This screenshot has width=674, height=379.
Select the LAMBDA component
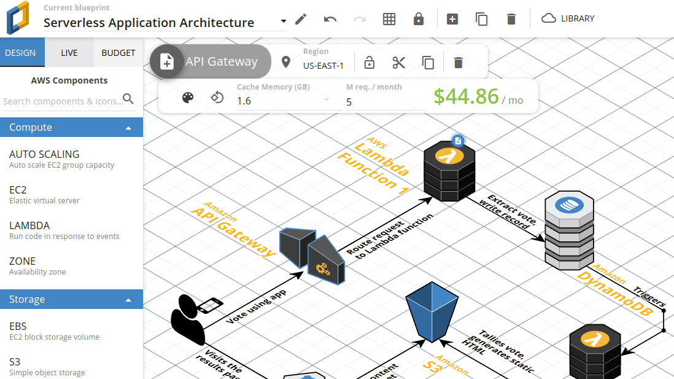pyautogui.click(x=64, y=230)
